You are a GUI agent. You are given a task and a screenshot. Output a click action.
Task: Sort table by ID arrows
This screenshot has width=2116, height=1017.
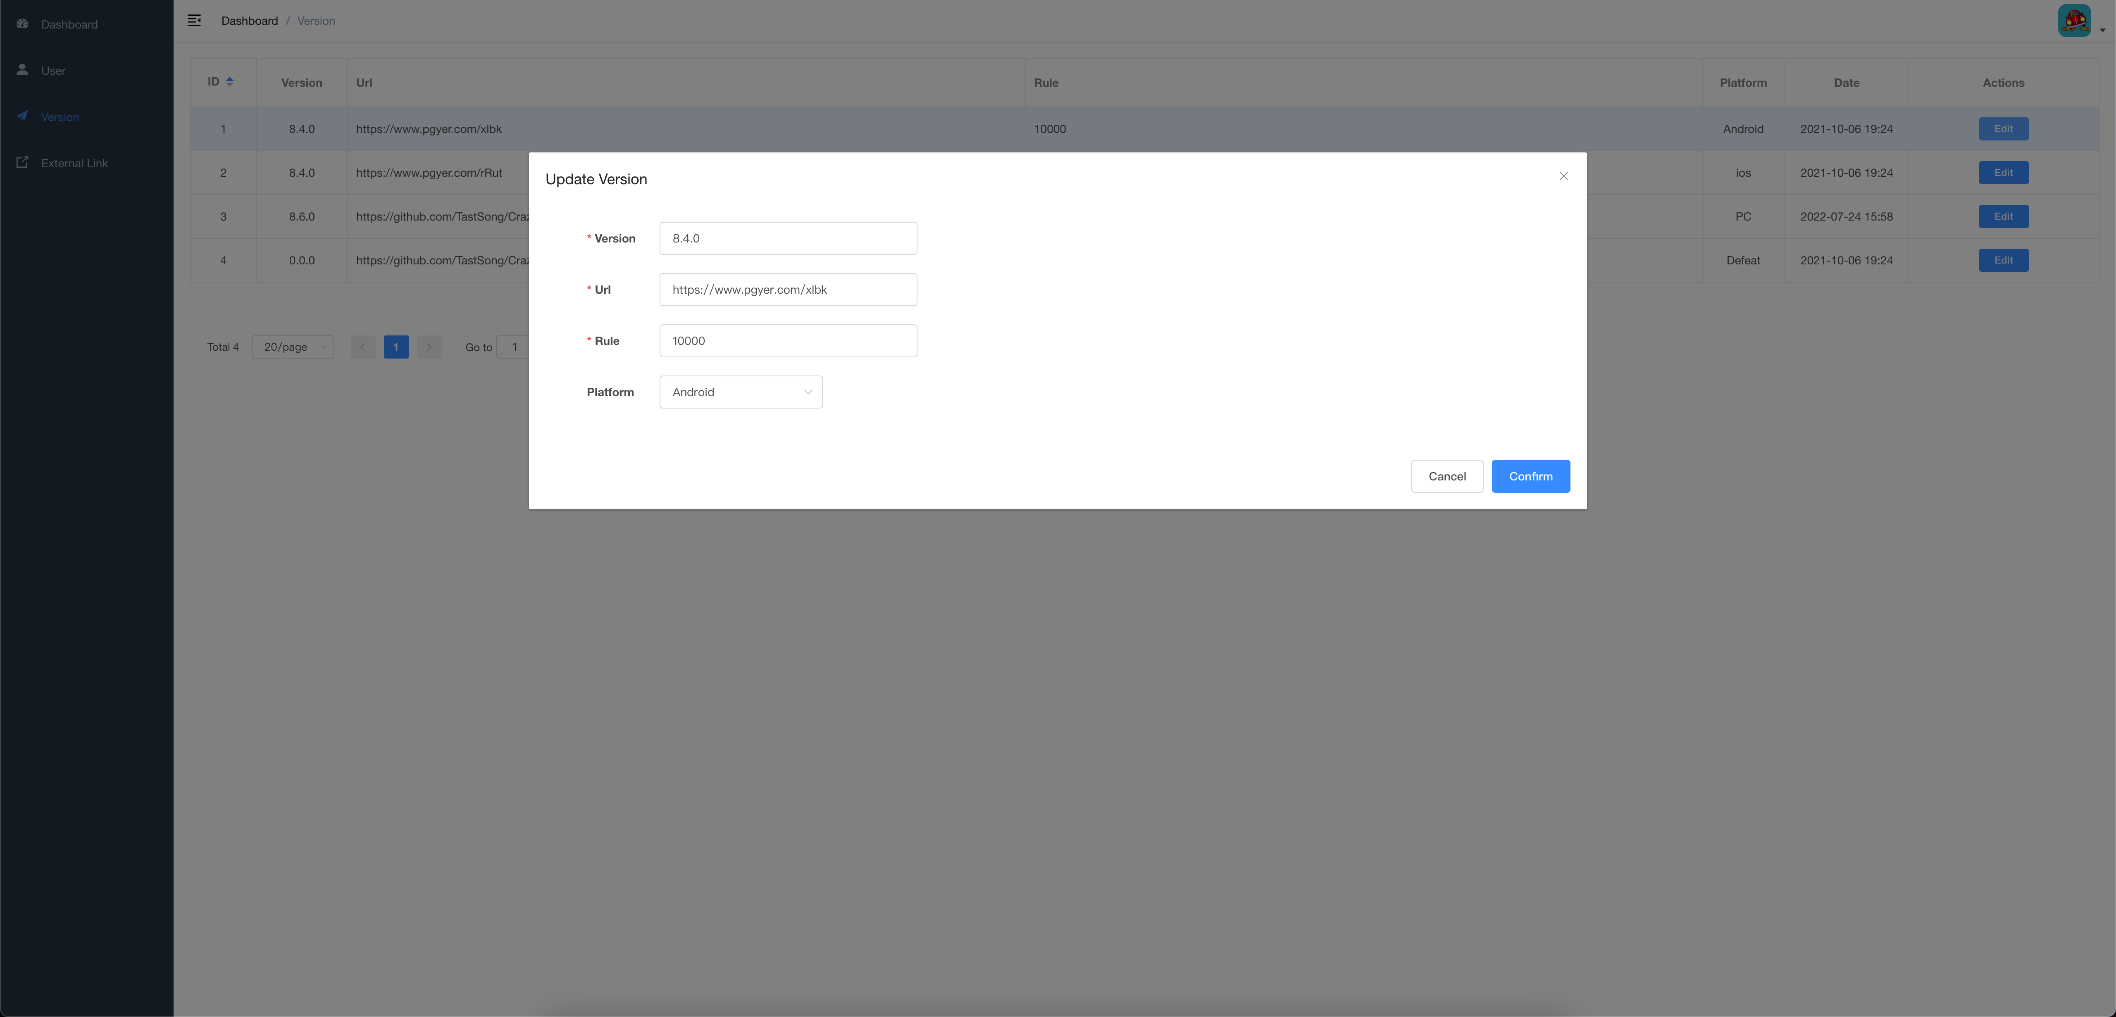pos(230,81)
